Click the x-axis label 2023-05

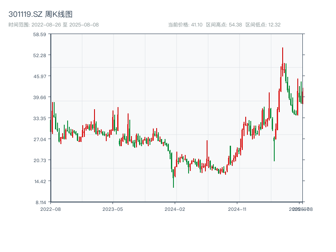click(113, 209)
